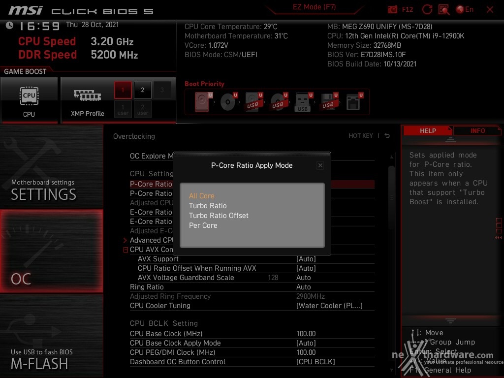Choose the Per Core option
Image resolution: width=504 pixels, height=378 pixels.
pos(203,225)
